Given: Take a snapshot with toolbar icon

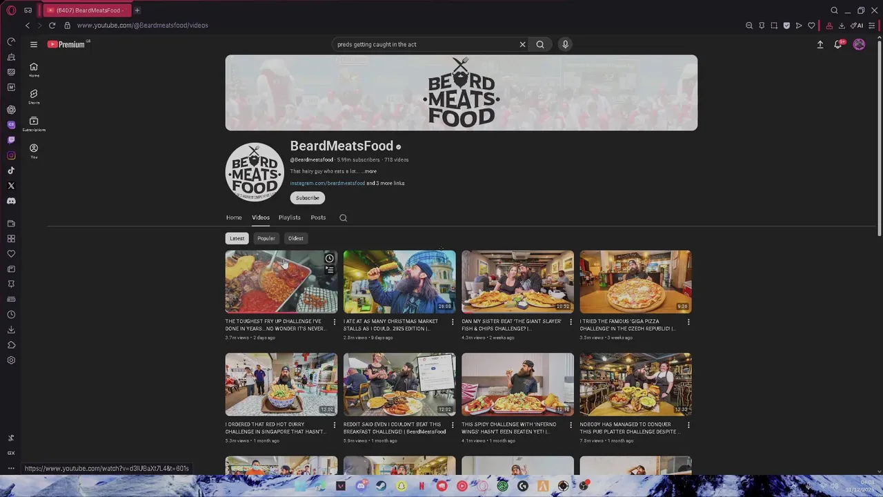Looking at the screenshot, I should [774, 26].
